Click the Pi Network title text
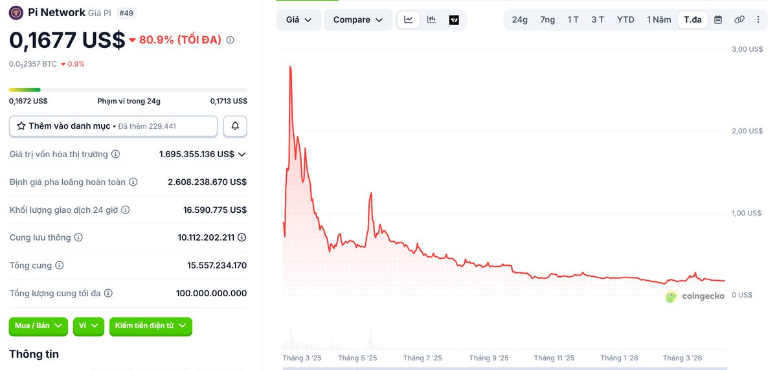The width and height of the screenshot is (777, 370). (57, 12)
